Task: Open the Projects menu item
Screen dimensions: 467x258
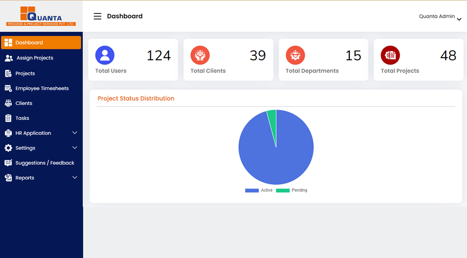Action: point(25,73)
